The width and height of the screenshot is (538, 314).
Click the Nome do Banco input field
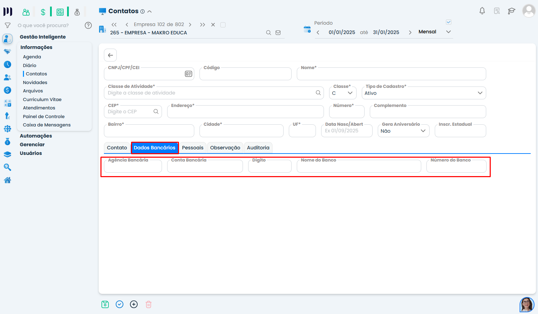359,167
